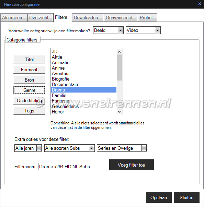Switch to the Profiel tab
The width and height of the screenshot is (204, 207).
[148, 17]
